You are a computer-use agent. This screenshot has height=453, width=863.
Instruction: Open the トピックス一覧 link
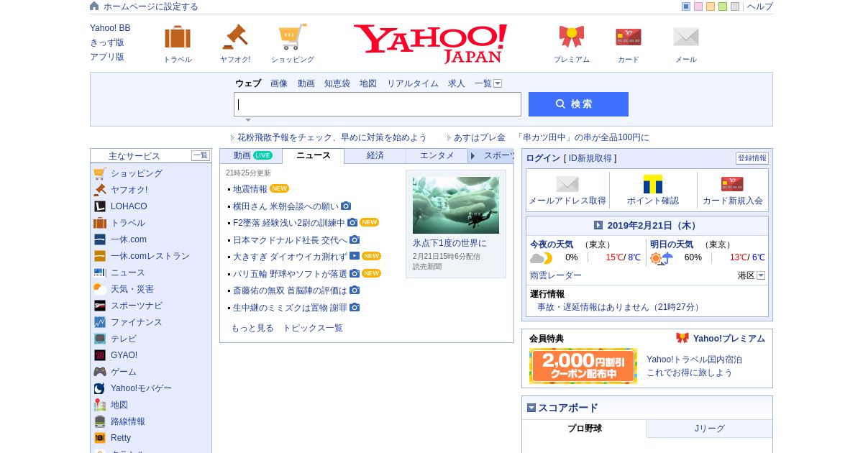tap(313, 328)
